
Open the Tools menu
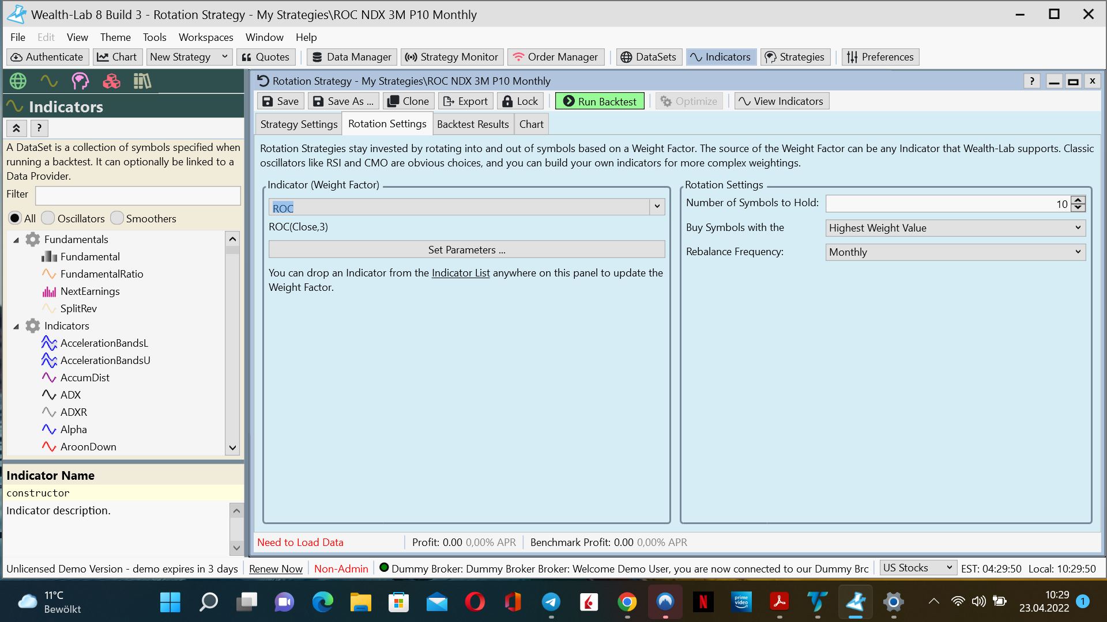(x=155, y=37)
